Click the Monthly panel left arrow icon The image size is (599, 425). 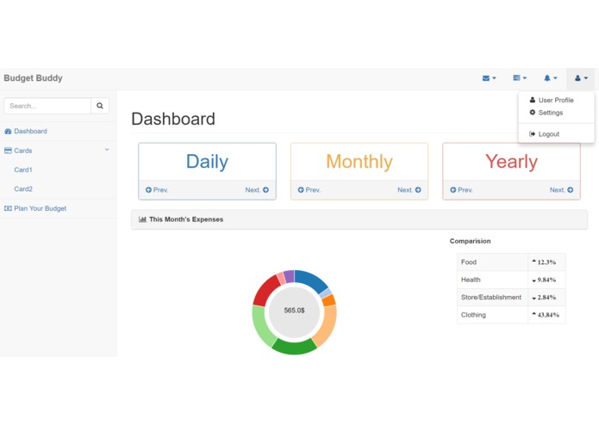(x=301, y=190)
